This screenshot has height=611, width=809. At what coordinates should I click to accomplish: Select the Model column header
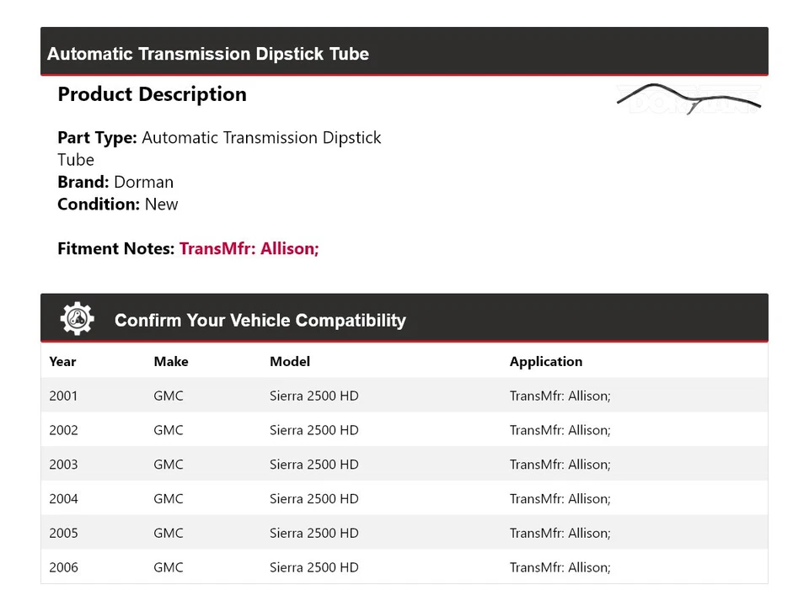click(290, 362)
